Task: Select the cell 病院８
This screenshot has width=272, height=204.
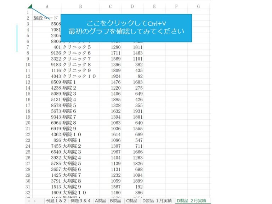Action: (x=80, y=123)
